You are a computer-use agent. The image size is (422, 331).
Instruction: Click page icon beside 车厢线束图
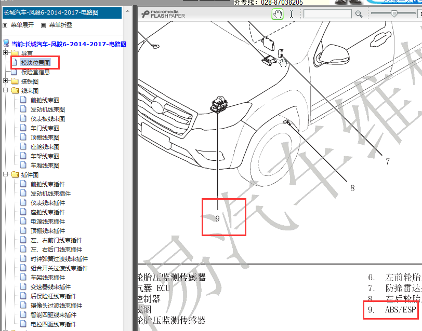pos(23,165)
